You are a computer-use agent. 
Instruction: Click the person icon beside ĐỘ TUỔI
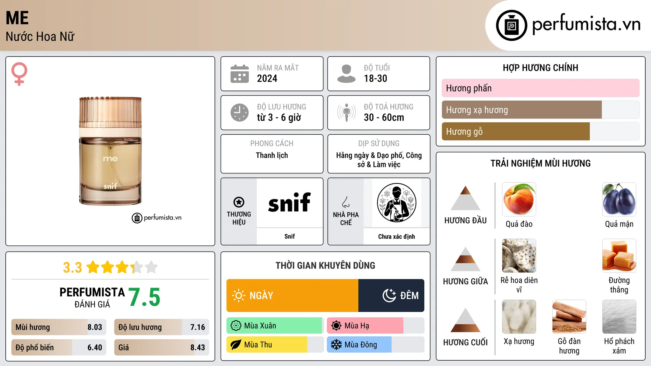(346, 74)
